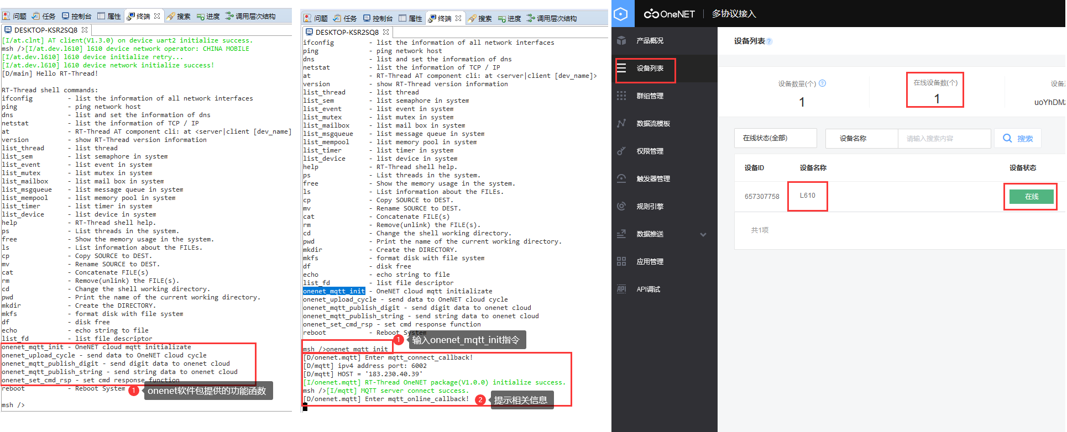
Task: Open 任务 tab in left terminal window
Action: [44, 16]
